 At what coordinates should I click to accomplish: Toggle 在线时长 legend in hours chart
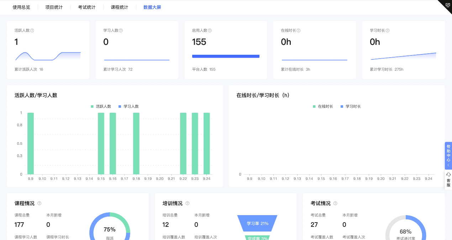[x=323, y=106]
